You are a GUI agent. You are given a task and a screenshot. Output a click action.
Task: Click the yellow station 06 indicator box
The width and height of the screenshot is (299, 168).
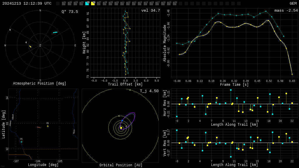[93, 3]
